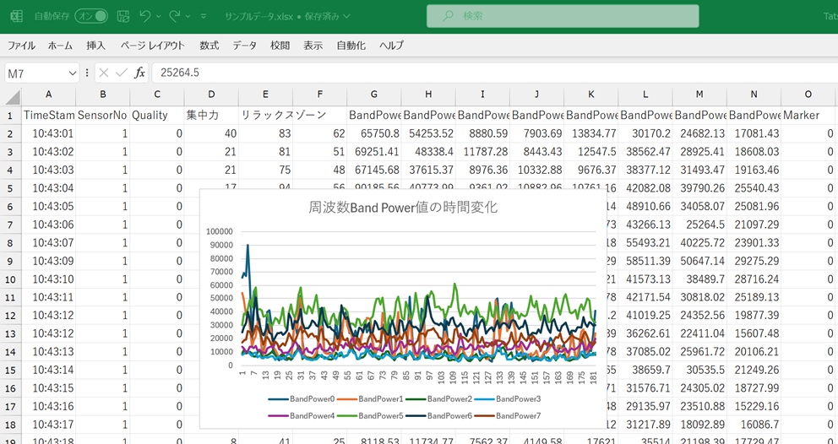Click the Excel app icon in title bar
The width and height of the screenshot is (838, 444).
(16, 16)
